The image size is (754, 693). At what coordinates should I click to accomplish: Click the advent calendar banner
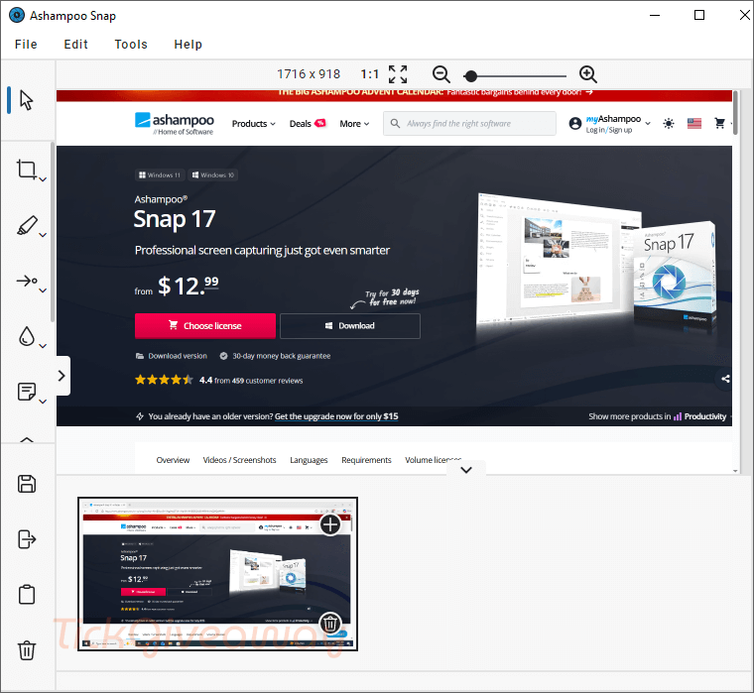coord(394,95)
